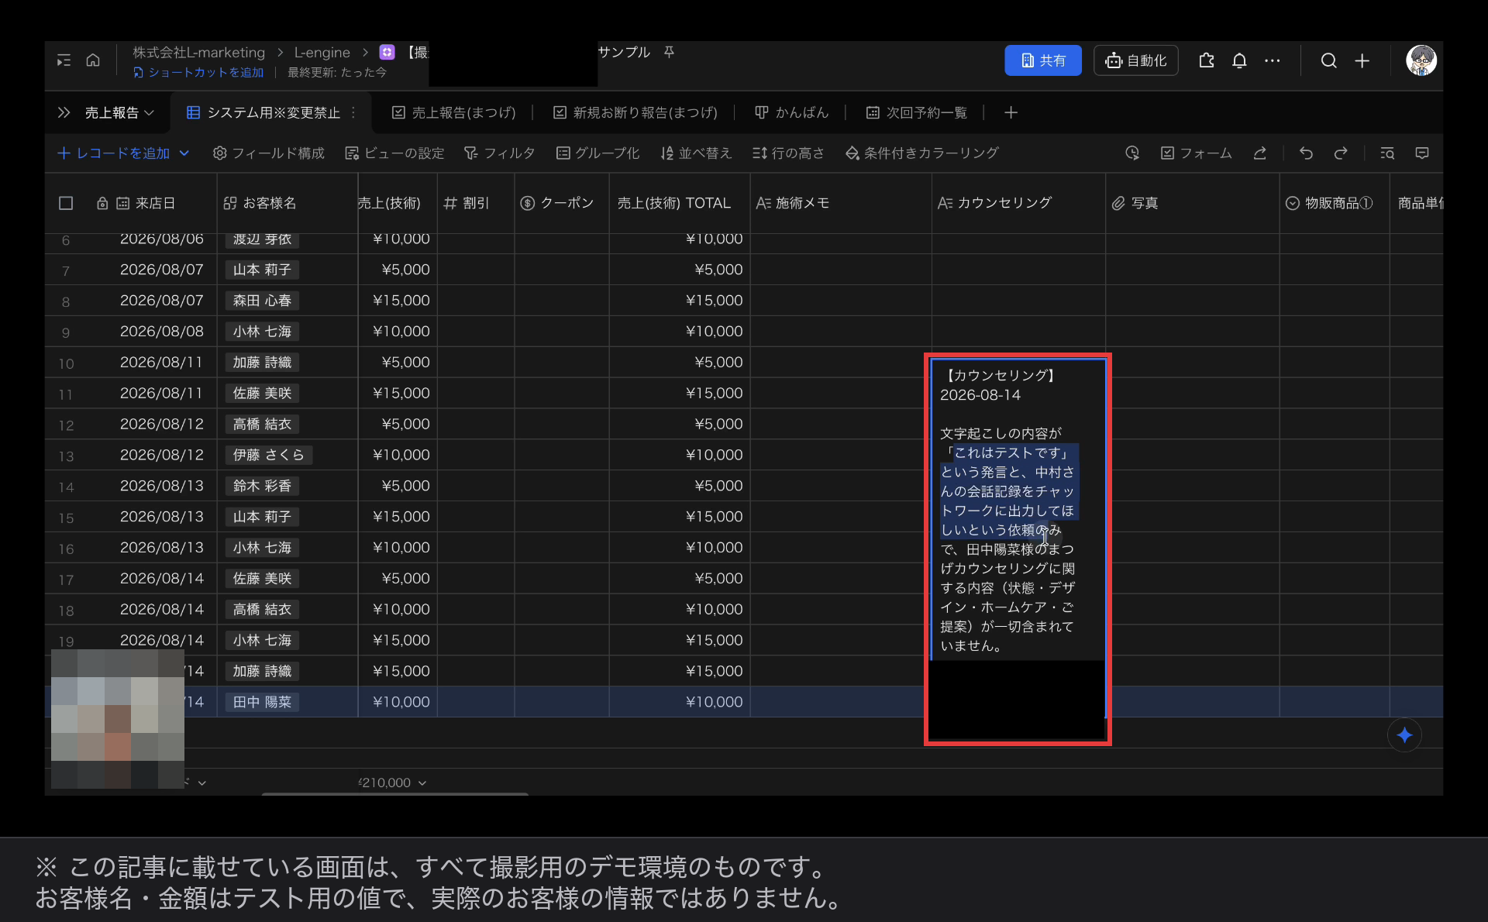Undo the last action
Screen dimensions: 1488x922
pos(1306,153)
